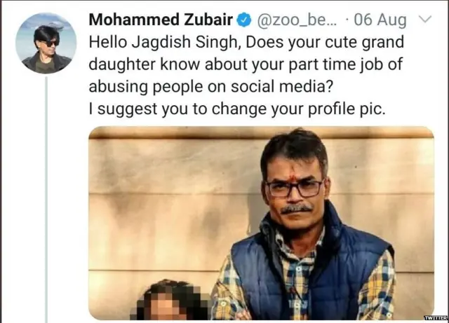Click the vertical thread line below avatar
449x323 pixels.
click(46, 196)
